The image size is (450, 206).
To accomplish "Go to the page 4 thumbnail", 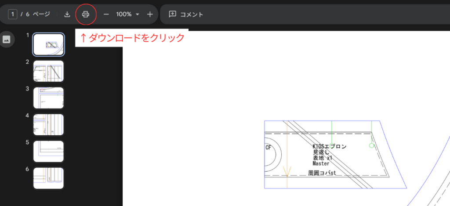I will [49, 125].
